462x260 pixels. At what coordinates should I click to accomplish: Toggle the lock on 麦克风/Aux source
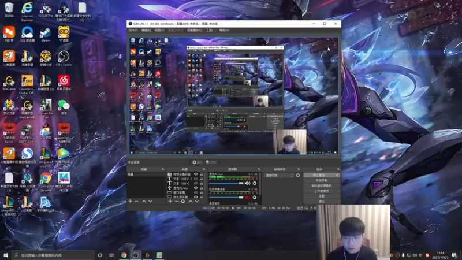(x=201, y=188)
